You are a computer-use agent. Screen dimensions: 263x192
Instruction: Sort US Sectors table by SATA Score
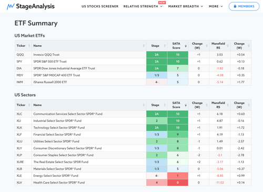178,105
